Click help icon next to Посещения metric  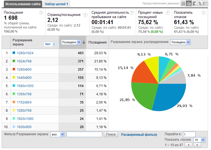coord(41,13)
